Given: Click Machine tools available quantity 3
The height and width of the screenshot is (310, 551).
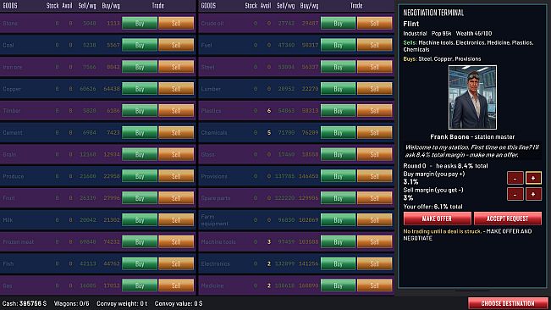Looking at the screenshot, I should point(269,241).
